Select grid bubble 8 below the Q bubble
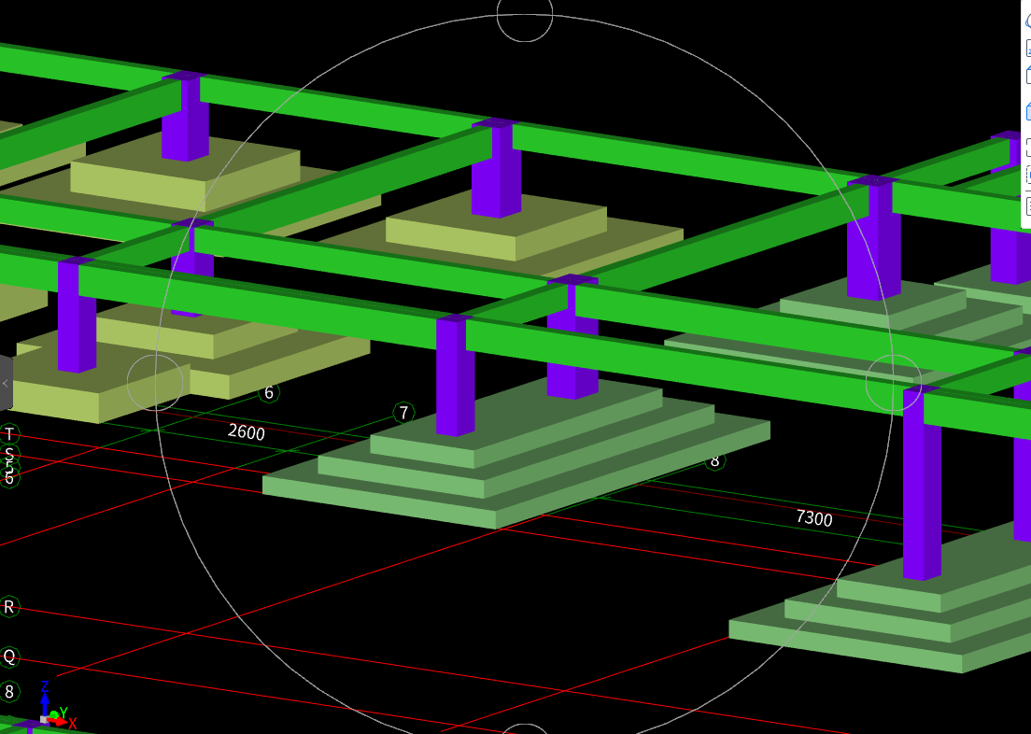Screen dimensions: 1031x734 click(x=9, y=691)
